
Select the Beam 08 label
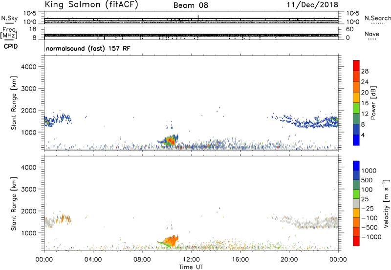[191, 5]
